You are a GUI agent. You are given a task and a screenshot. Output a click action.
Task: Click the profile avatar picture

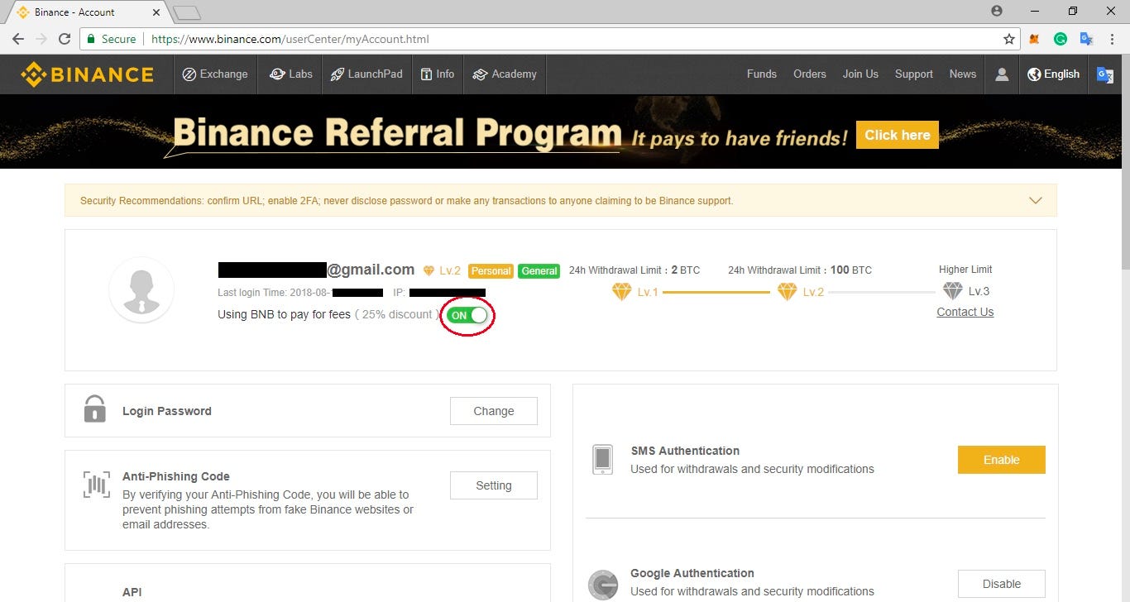click(x=141, y=289)
